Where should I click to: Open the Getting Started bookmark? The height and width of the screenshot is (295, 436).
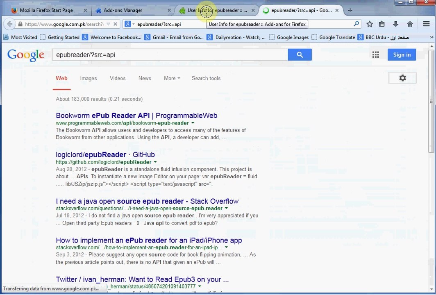pyautogui.click(x=60, y=37)
